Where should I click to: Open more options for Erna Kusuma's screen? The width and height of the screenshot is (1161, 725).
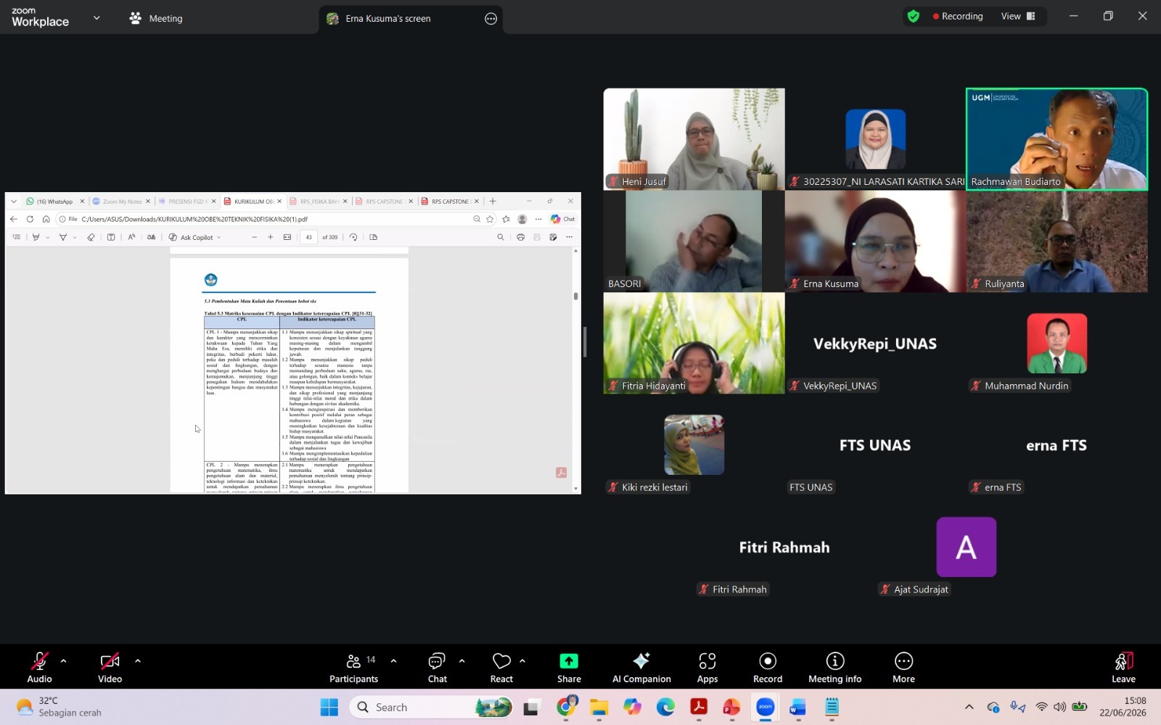(491, 19)
